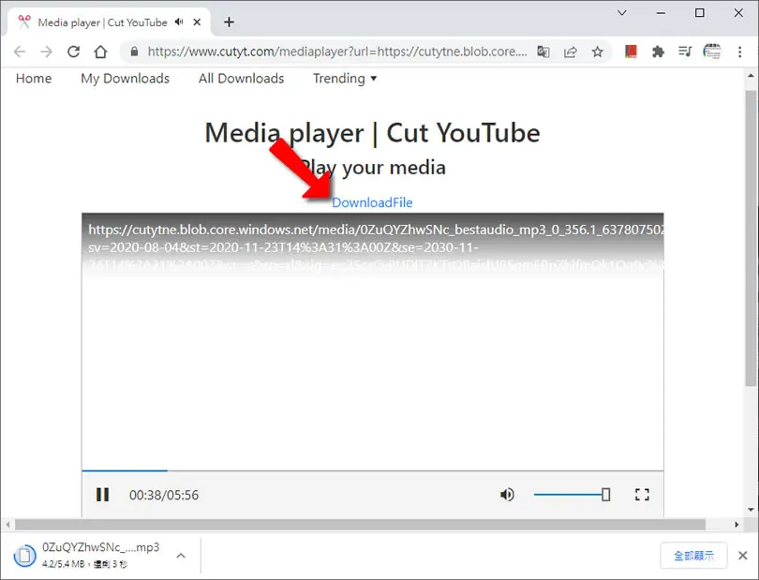
Task: Open the extensions puzzle icon
Action: 658,52
